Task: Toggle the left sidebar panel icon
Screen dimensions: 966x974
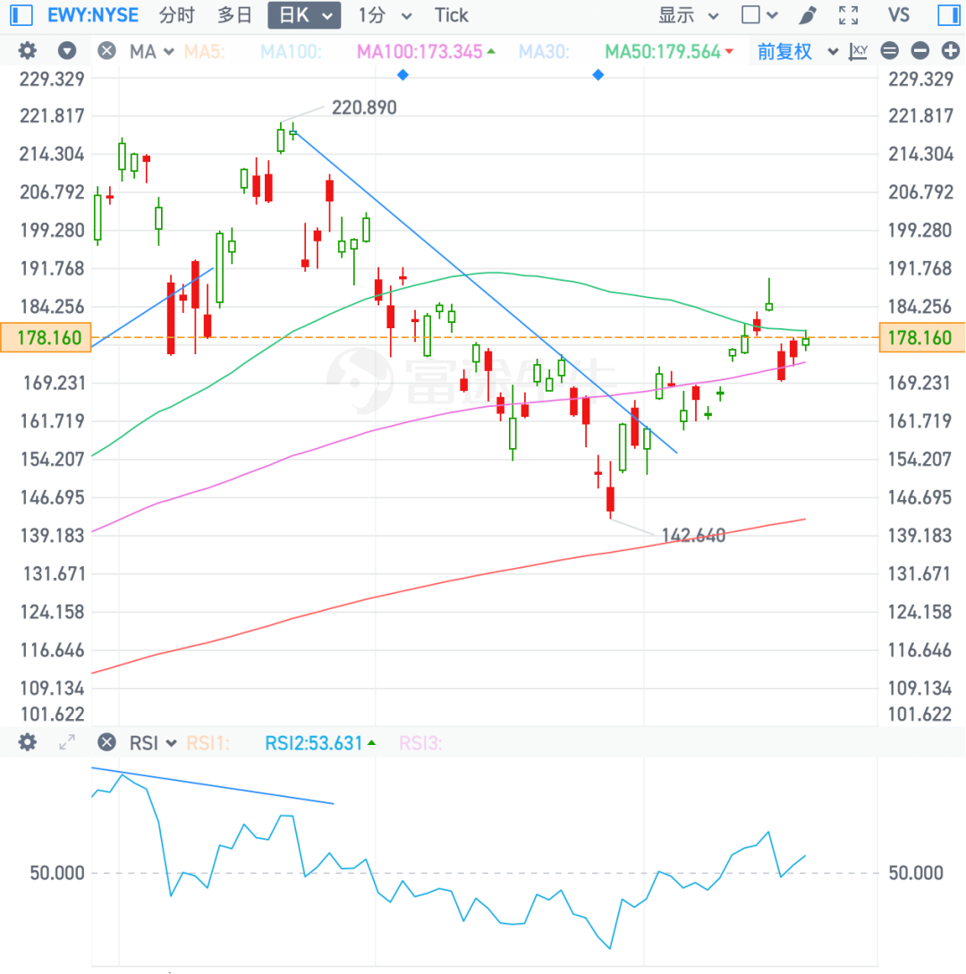Action: point(21,15)
